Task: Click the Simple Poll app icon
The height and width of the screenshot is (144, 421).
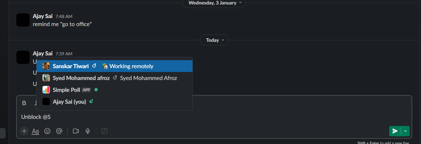Action: (46, 90)
